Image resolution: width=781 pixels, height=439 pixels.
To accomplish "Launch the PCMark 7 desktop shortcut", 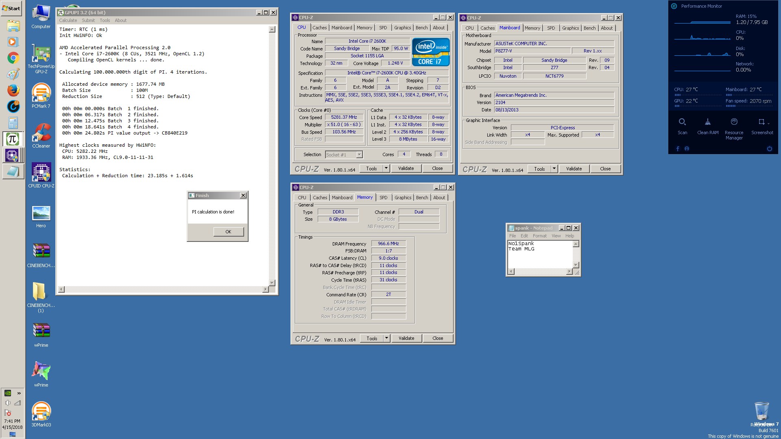I will coord(41,96).
